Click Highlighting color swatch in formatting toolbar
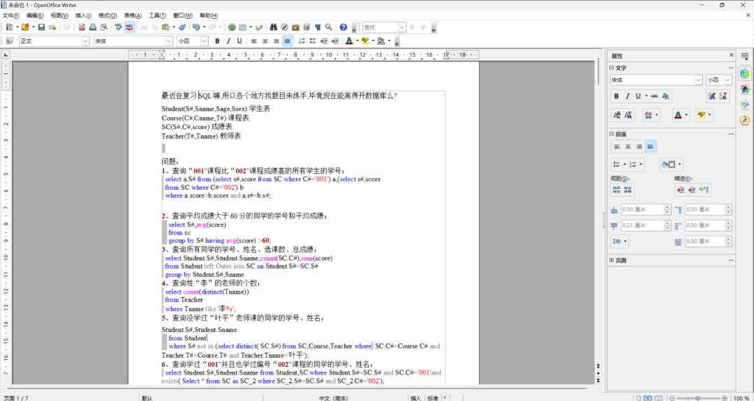Viewport: 754px width, 401px height. coord(365,41)
